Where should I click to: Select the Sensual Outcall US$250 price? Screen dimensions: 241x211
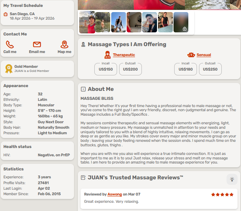tap(210, 69)
